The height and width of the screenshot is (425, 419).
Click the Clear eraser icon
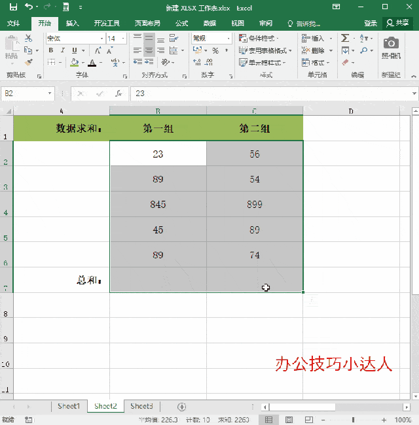[345, 62]
